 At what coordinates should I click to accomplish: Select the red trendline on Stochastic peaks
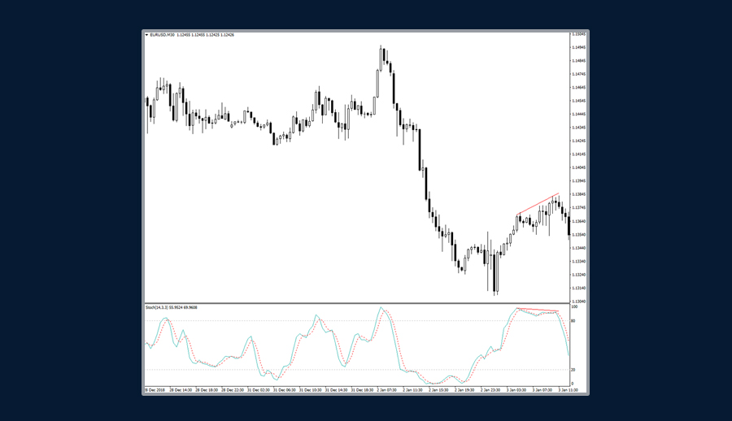pos(538,310)
